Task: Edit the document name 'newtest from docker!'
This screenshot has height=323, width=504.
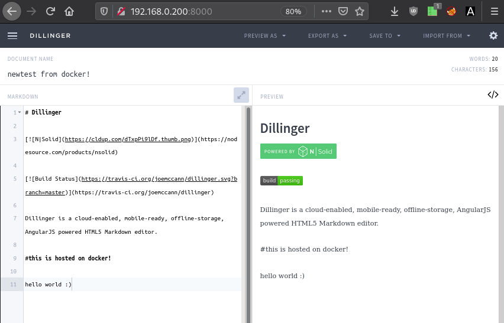Action: [49, 74]
